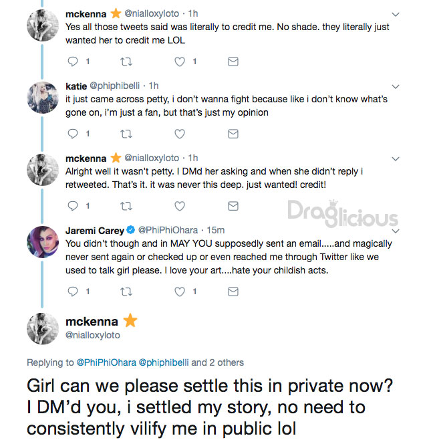
Task: Send mckenna's first tweet via direct message
Action: pyautogui.click(x=233, y=62)
